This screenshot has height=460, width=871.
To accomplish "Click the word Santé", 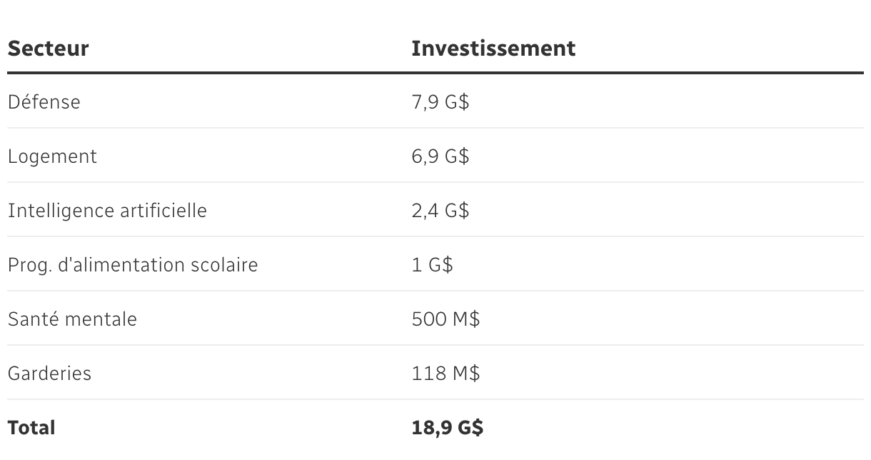I will (33, 319).
